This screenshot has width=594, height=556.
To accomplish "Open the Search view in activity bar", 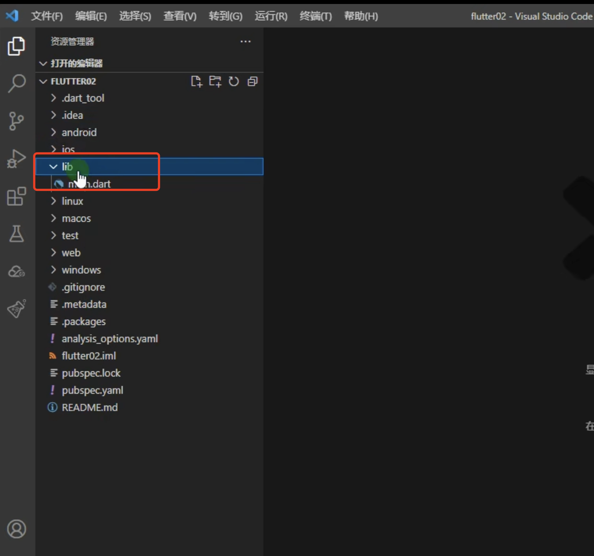I will click(x=16, y=84).
